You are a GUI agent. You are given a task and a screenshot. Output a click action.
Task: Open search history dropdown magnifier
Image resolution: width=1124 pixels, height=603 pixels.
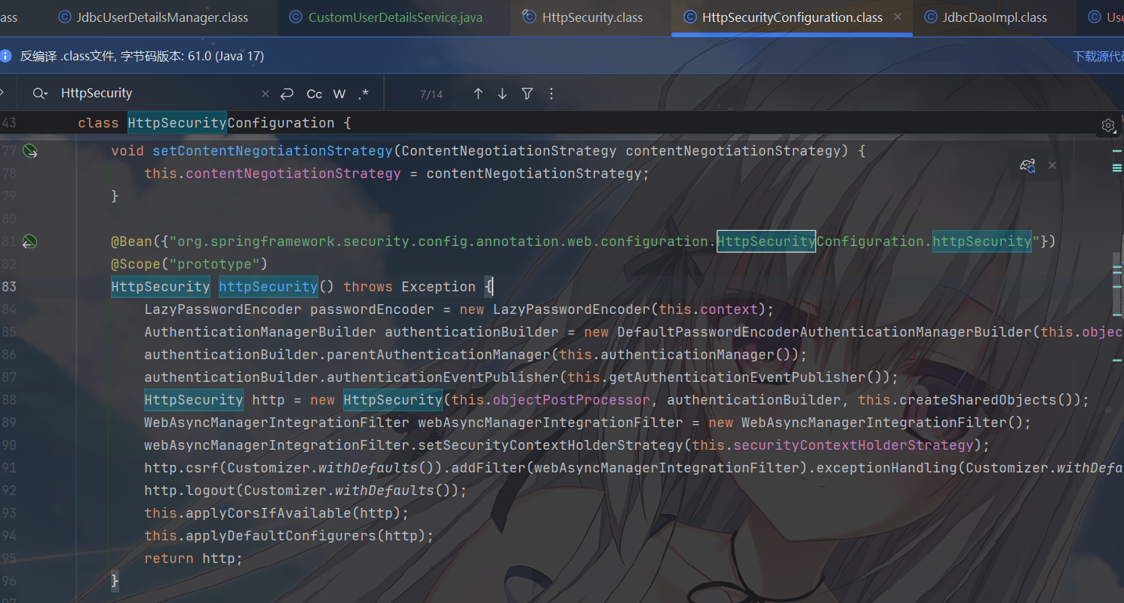click(x=40, y=94)
